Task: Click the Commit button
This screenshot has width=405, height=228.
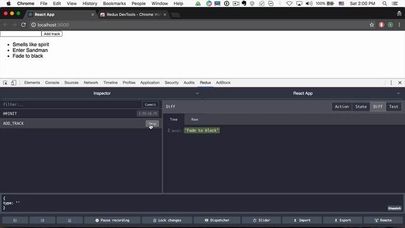Action: pos(150,104)
